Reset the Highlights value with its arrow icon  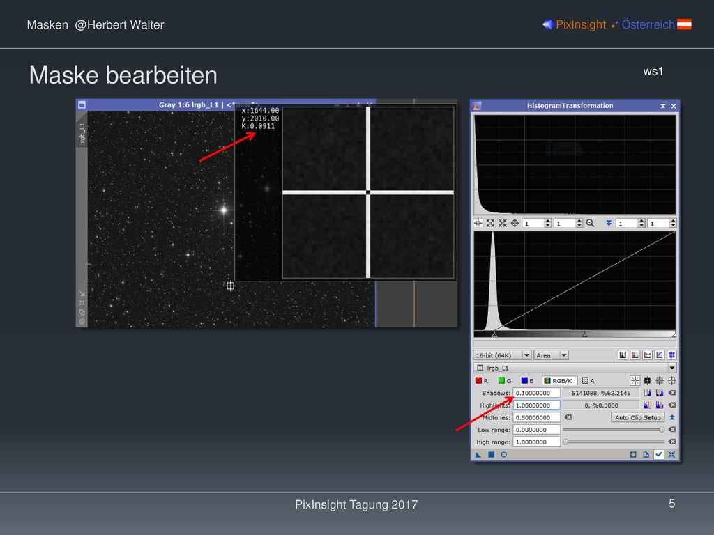(672, 405)
